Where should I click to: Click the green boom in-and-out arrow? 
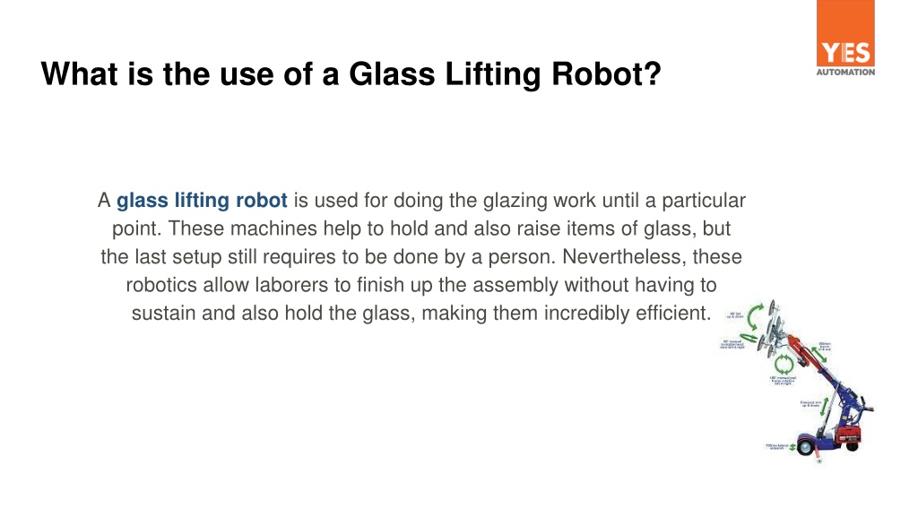[818, 356]
